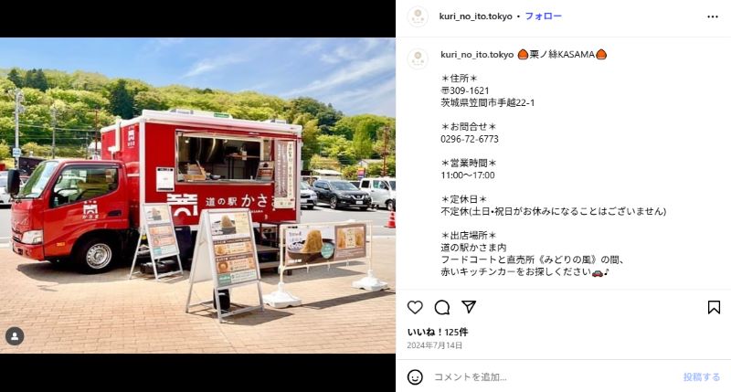
Task: Open the kuri_no_ito.tokyo username in the header
Action: [475, 16]
